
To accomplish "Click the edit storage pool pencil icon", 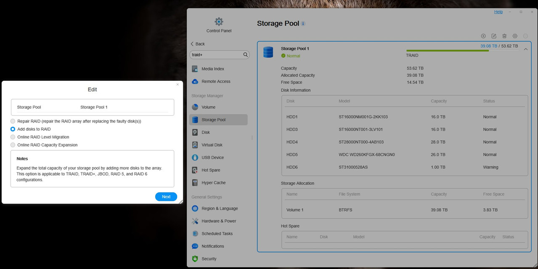I will pos(494,36).
